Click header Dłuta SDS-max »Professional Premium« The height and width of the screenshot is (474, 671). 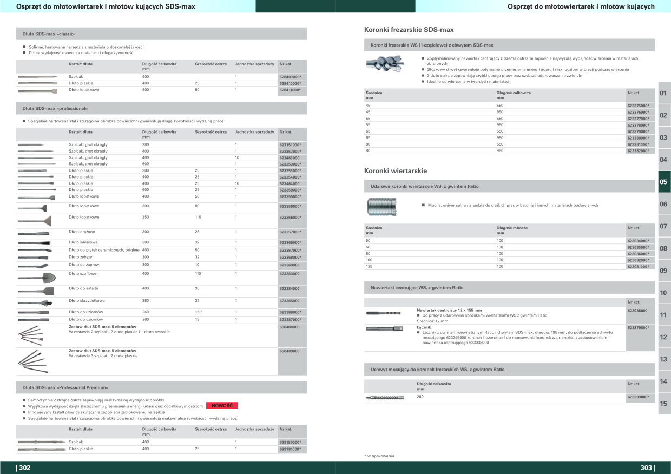[162, 387]
